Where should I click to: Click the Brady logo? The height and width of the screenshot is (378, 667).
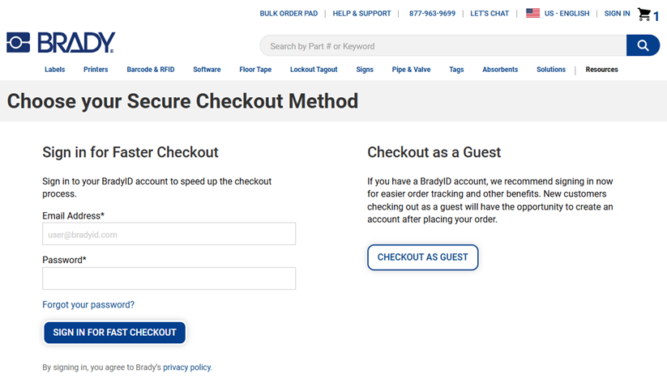pyautogui.click(x=62, y=43)
